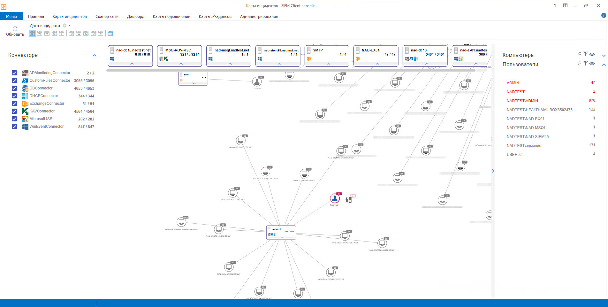Click the search icon next to Компьютеры

579,54
